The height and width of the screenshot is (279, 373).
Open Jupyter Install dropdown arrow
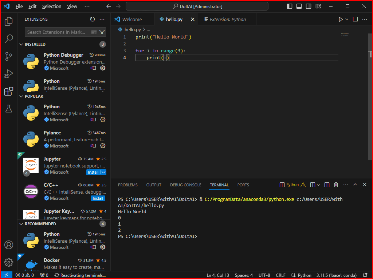103,172
